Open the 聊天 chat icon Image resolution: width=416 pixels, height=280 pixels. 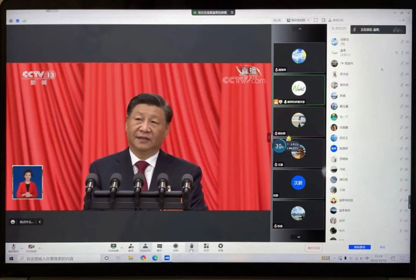click(x=159, y=247)
